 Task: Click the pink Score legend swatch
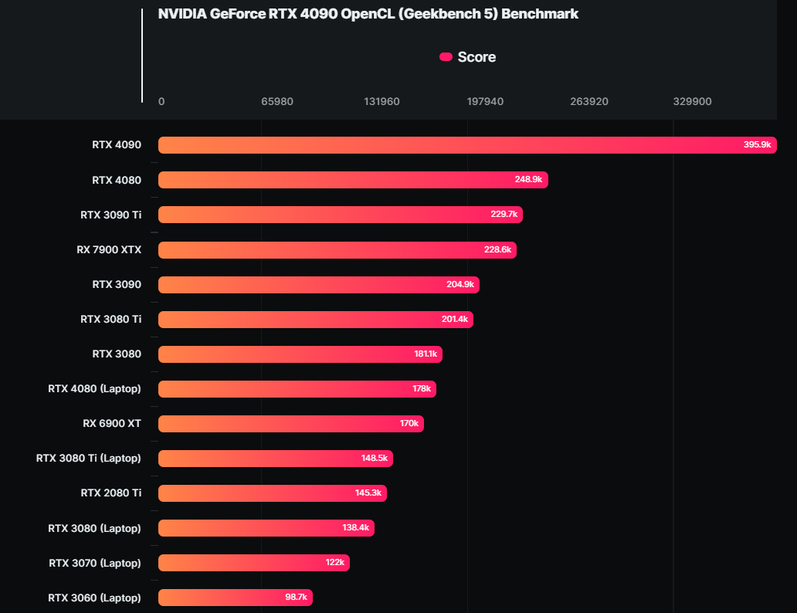tap(446, 57)
